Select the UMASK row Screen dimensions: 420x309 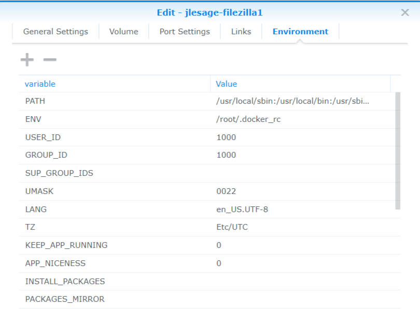[x=104, y=191]
